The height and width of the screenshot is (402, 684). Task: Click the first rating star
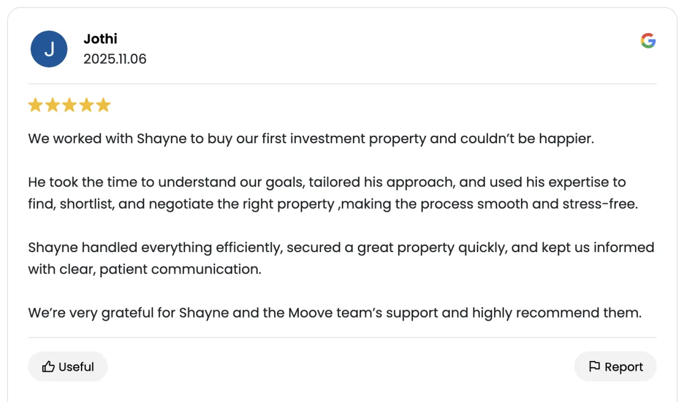pos(35,105)
